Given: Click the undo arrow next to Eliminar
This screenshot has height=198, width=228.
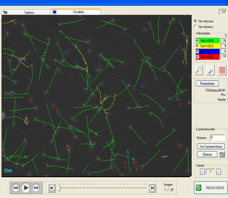Looking at the screenshot, I should (x=222, y=154).
